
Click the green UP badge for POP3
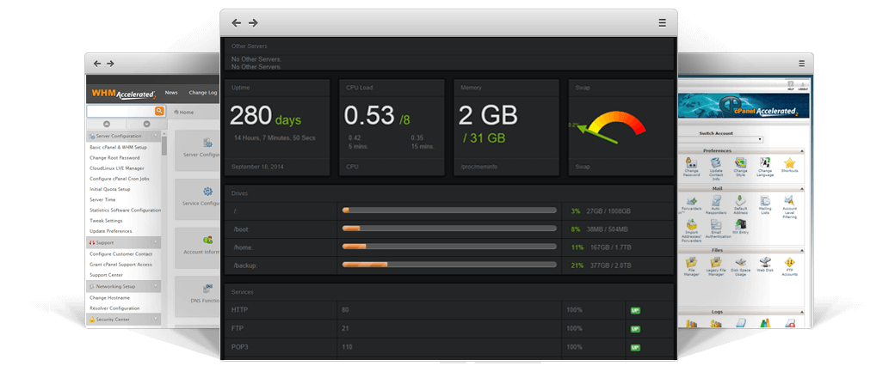(635, 347)
